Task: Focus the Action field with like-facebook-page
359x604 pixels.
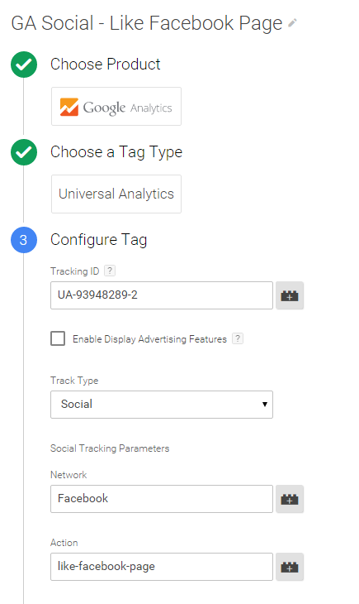Action: pyautogui.click(x=162, y=567)
